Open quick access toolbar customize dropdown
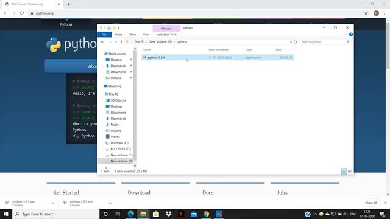 119,28
